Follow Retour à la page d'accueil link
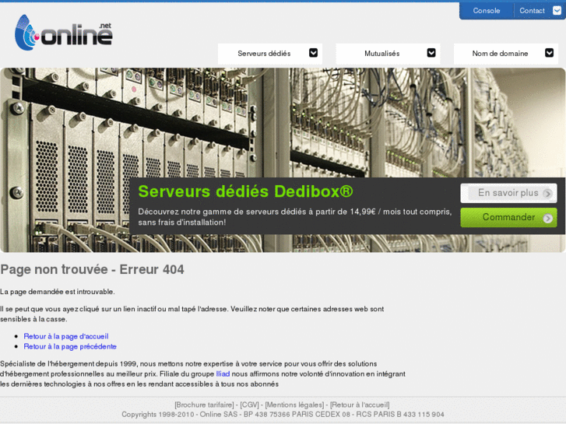Image resolution: width=566 pixels, height=424 pixels. (66, 336)
